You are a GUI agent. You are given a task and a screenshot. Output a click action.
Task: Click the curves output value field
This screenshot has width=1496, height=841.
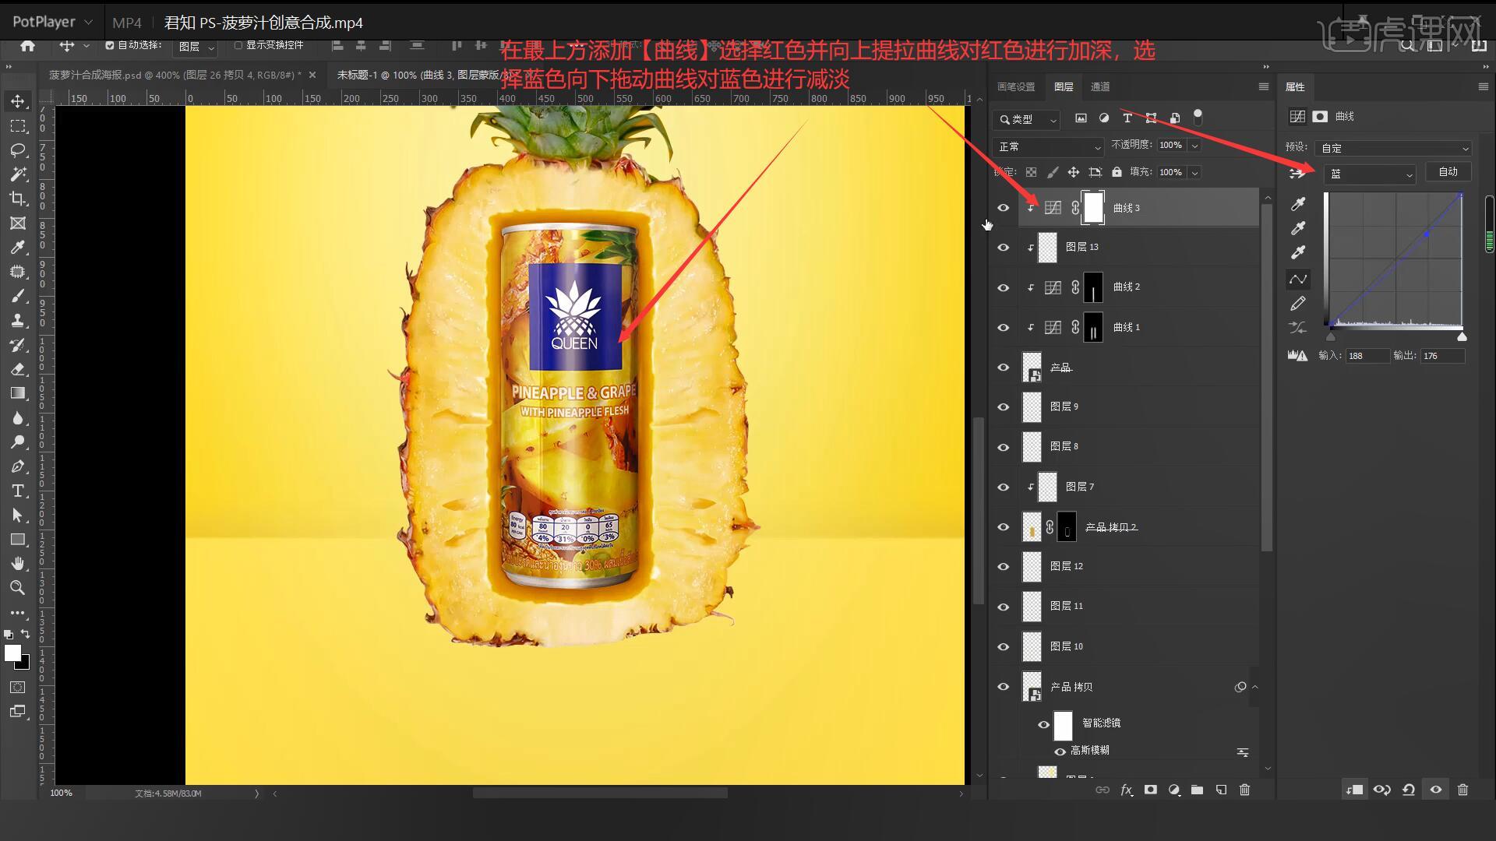tap(1442, 356)
